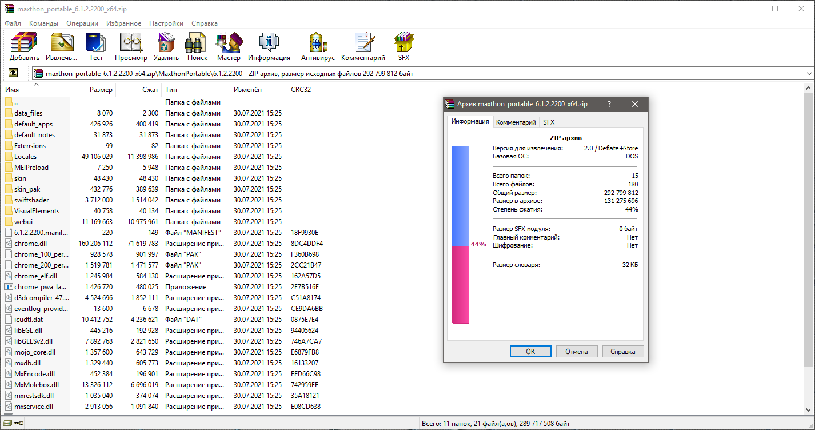Viewport: 815px width, 430px height.
Task: Click the MxMolebox.dll file icon
Action: (x=9, y=385)
